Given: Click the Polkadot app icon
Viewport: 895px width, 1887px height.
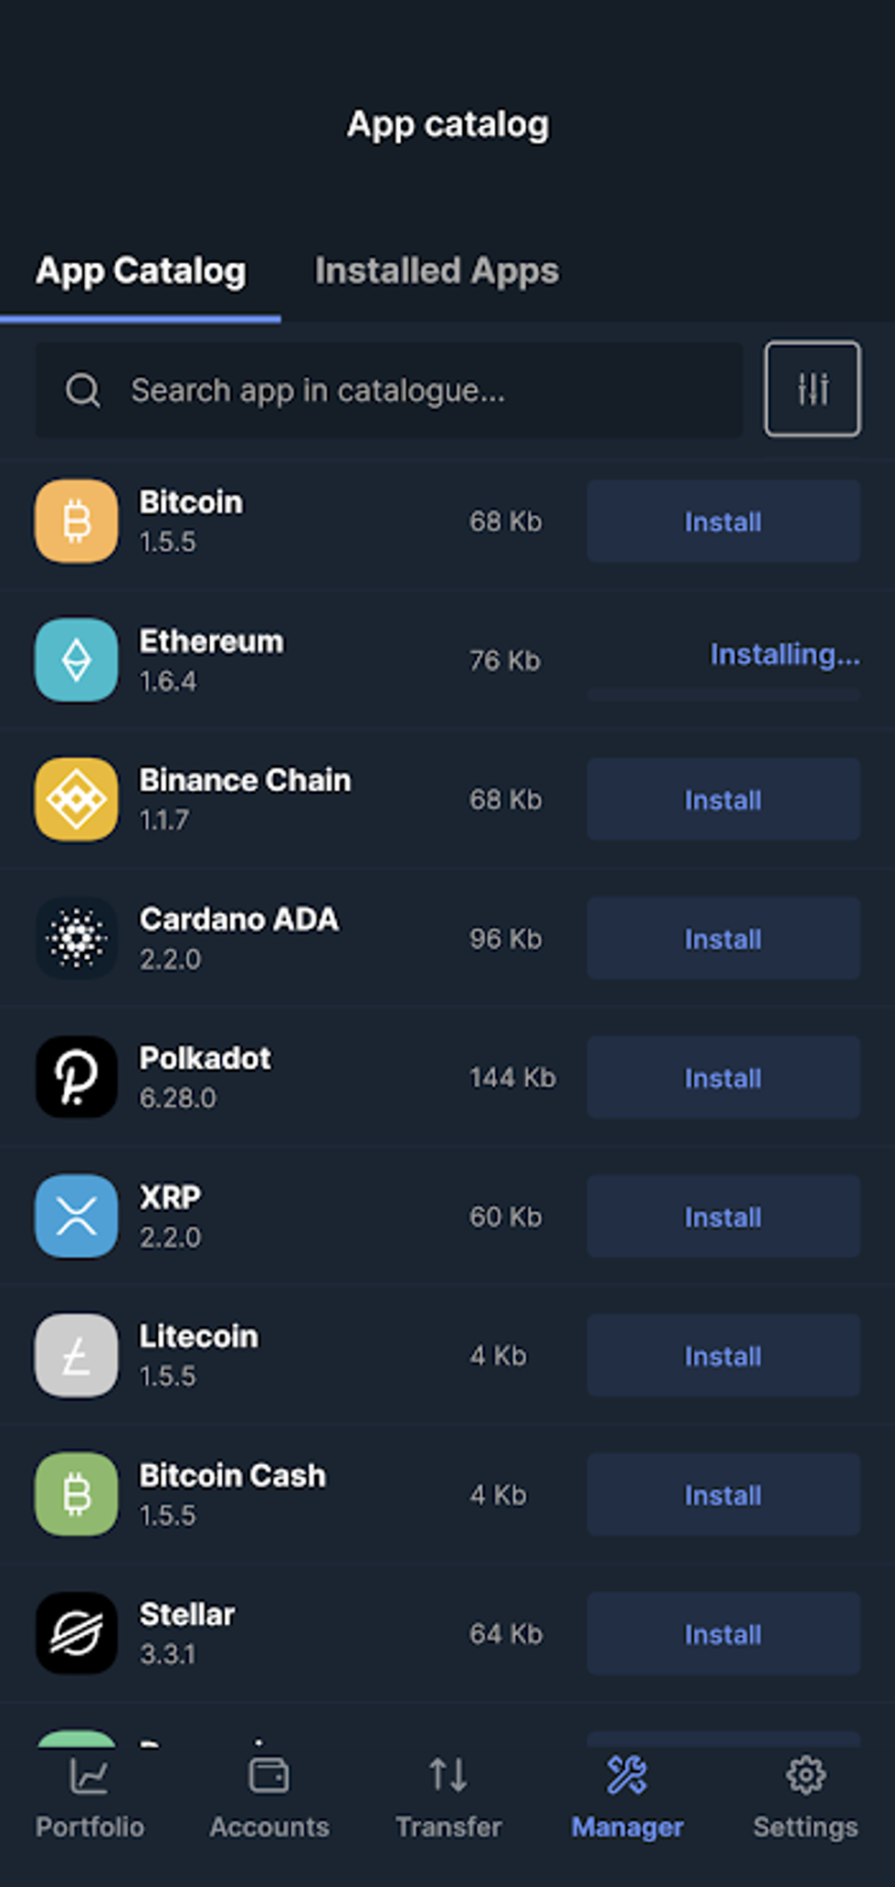Looking at the screenshot, I should (77, 1077).
